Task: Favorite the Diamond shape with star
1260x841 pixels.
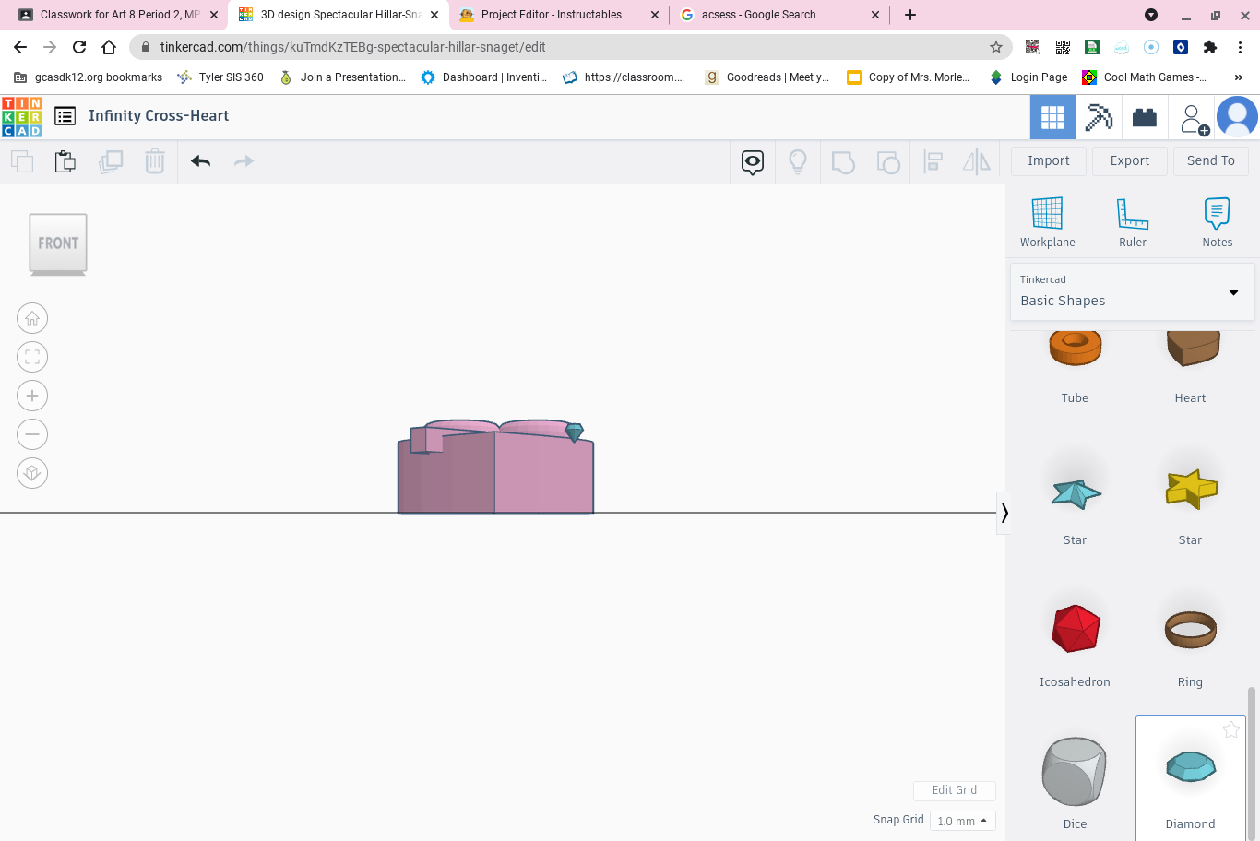Action: pyautogui.click(x=1231, y=730)
